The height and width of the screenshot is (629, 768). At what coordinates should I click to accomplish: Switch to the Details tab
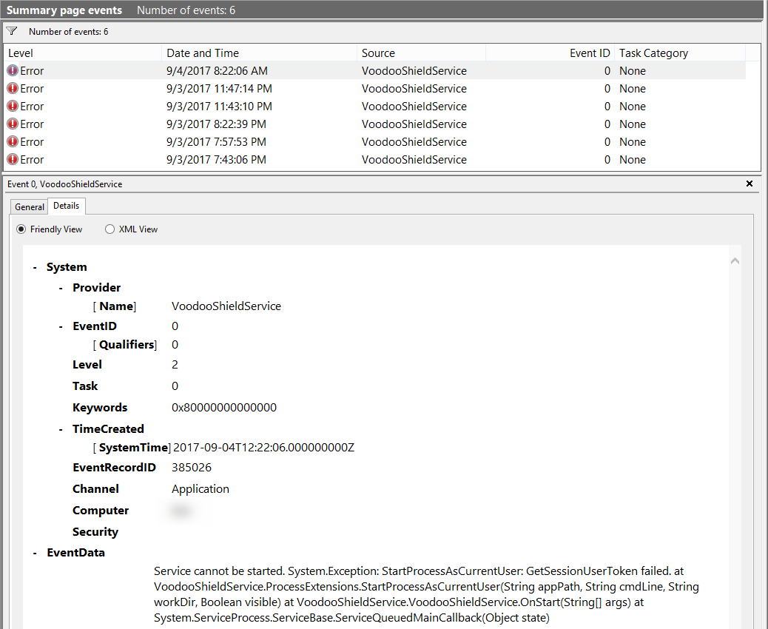tap(66, 206)
